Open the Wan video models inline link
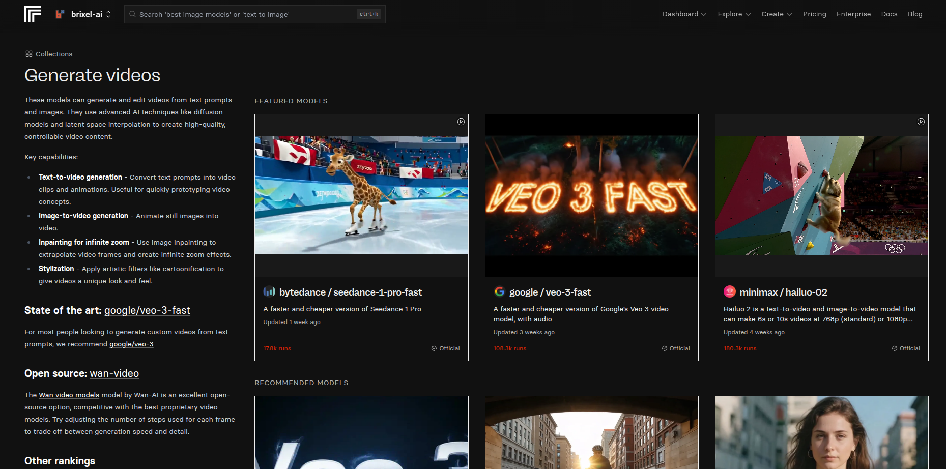946x469 pixels. point(69,395)
